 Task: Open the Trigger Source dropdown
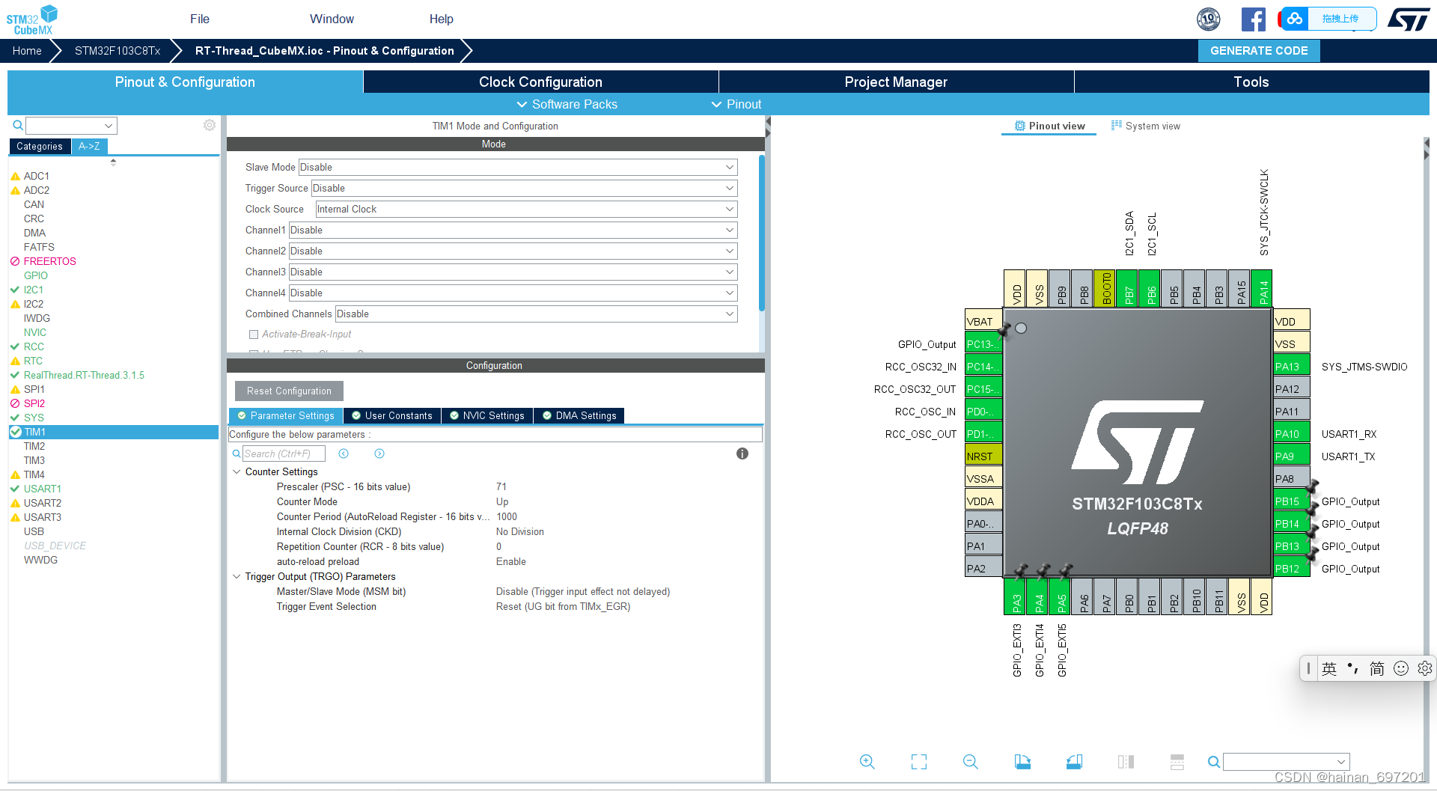coord(524,188)
